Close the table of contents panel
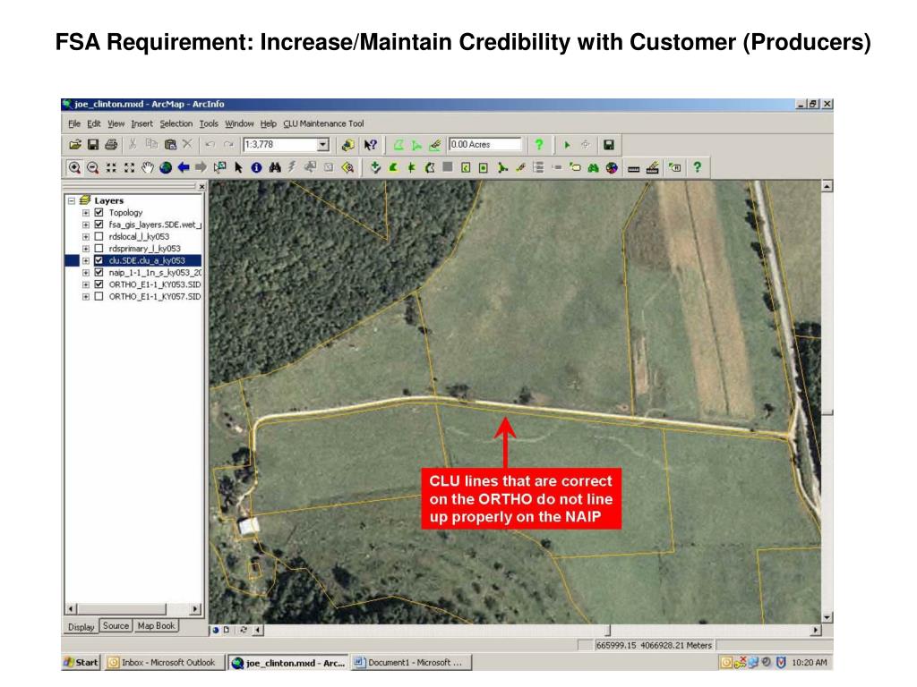Screen dimensions: 917x687 click(201, 187)
